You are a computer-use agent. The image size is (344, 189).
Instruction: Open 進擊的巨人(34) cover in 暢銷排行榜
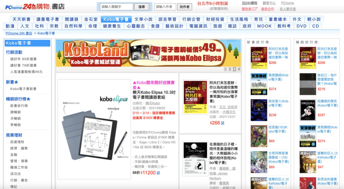tap(308, 162)
